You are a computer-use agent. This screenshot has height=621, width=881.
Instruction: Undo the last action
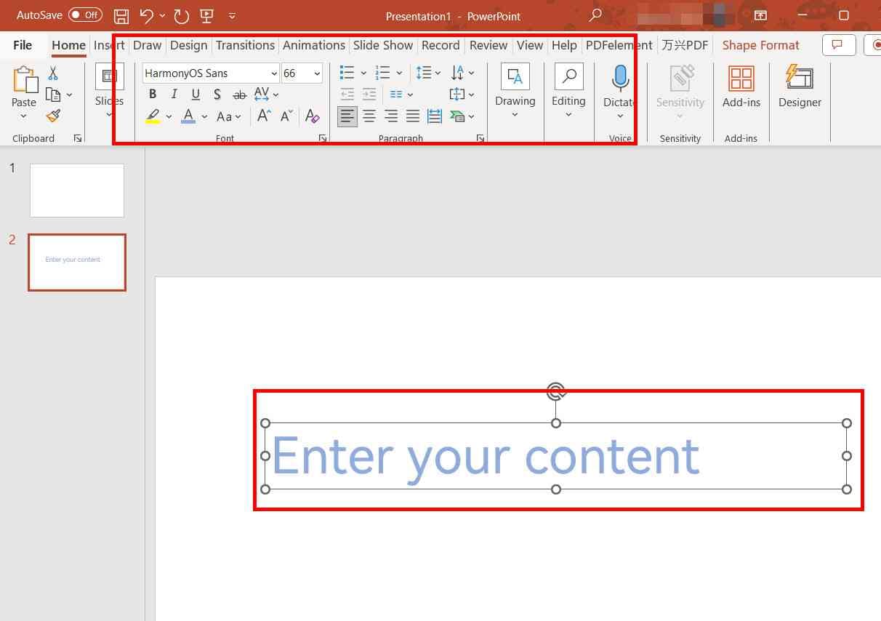click(147, 15)
